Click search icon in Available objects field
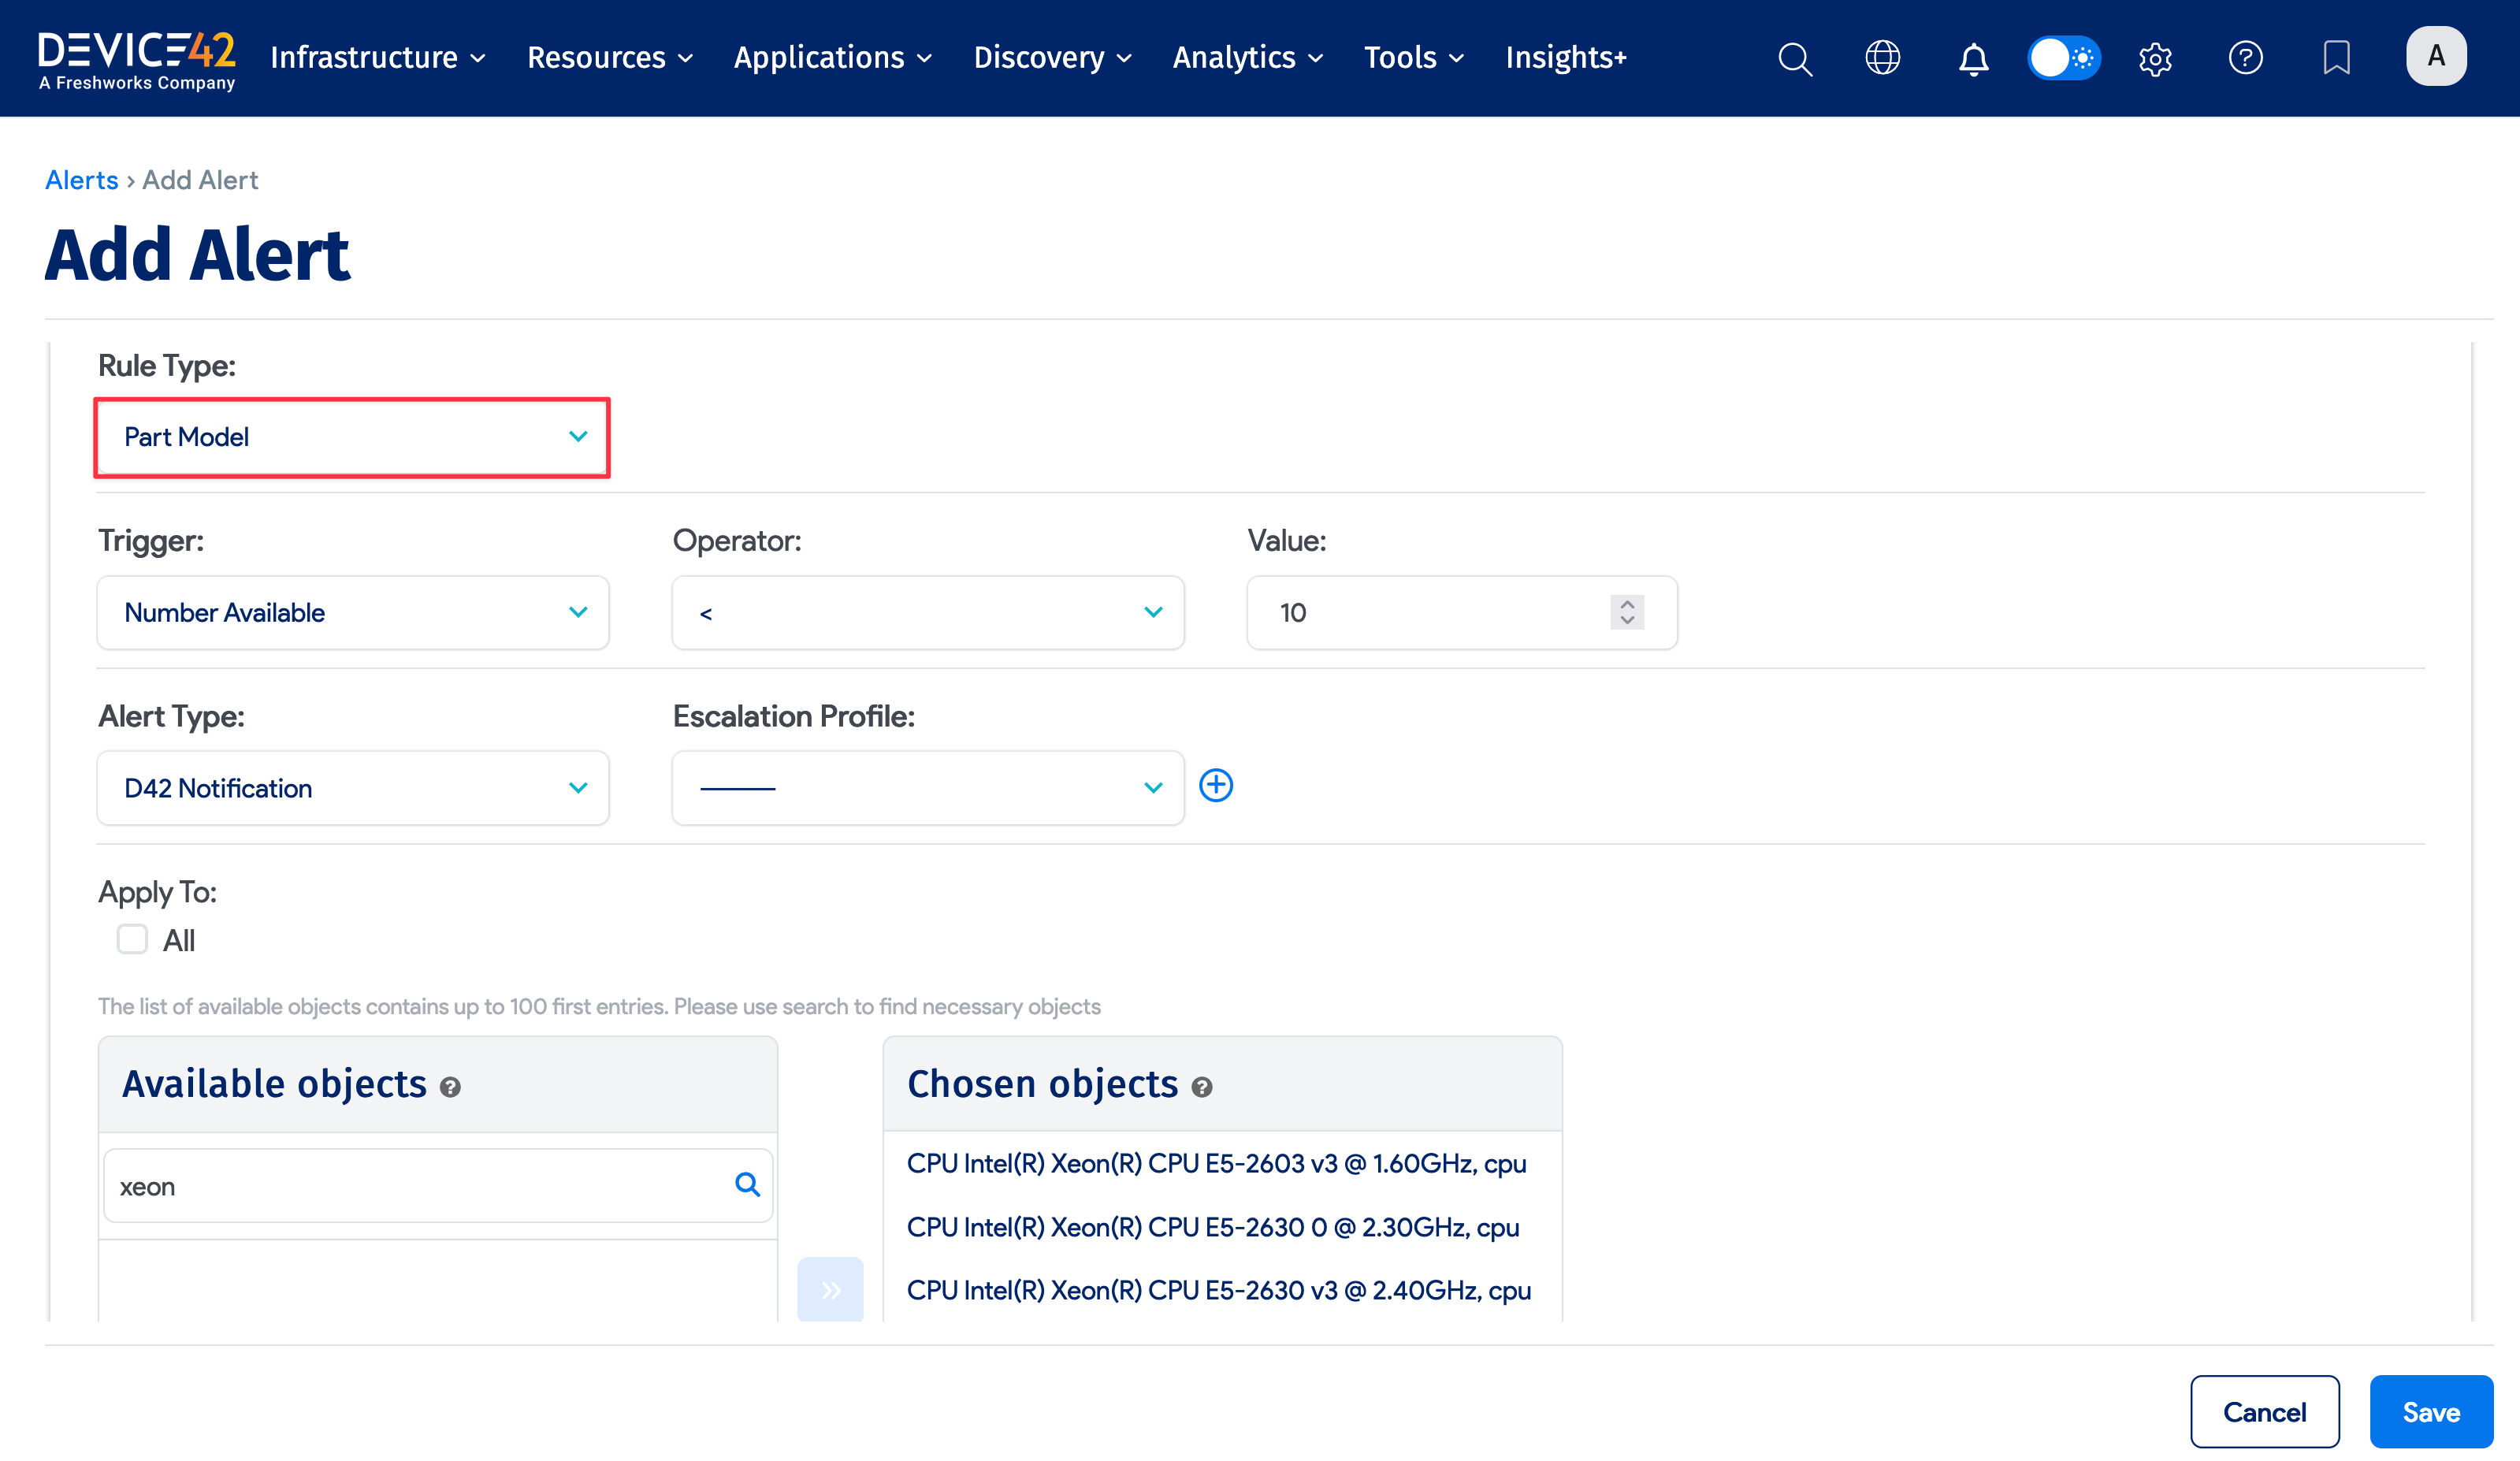The height and width of the screenshot is (1461, 2520). click(747, 1185)
